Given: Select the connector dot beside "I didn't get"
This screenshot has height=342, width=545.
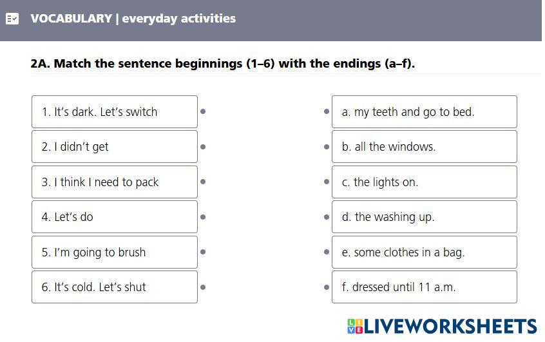Looking at the screenshot, I should coord(203,147).
